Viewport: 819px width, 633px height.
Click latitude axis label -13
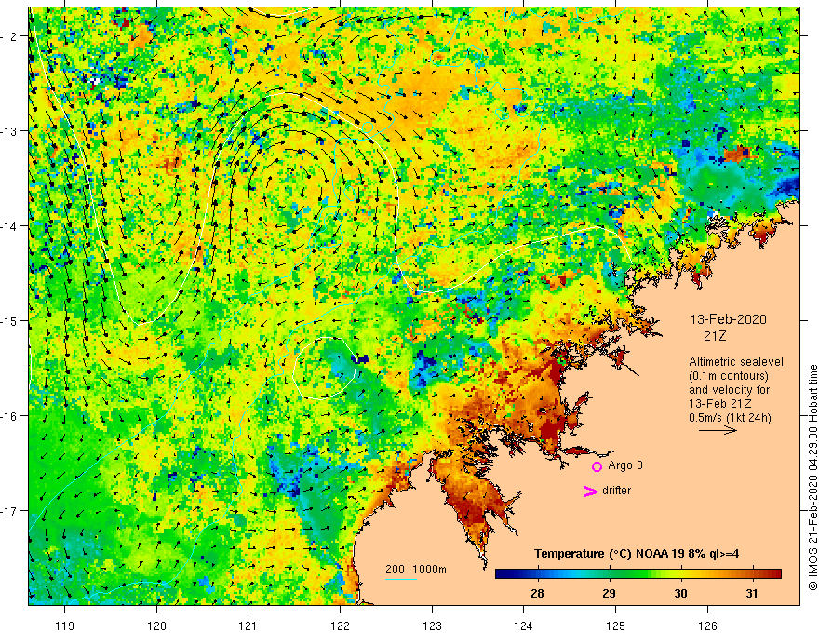click(x=9, y=131)
